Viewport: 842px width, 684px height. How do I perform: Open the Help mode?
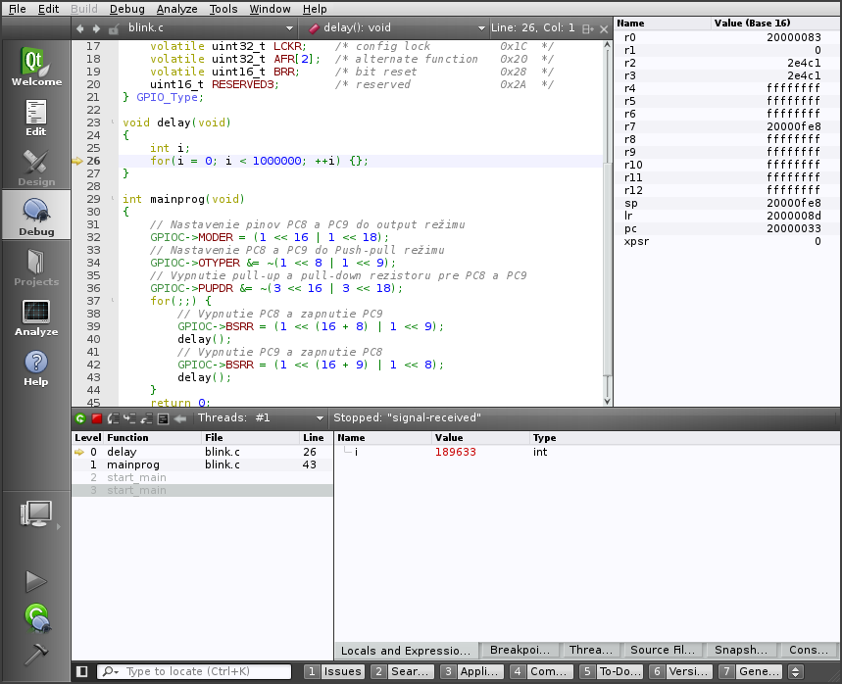click(36, 367)
